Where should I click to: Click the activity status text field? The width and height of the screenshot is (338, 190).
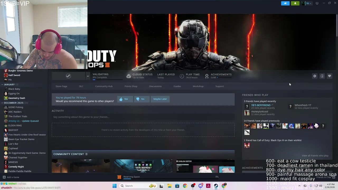pyautogui.click(x=143, y=117)
